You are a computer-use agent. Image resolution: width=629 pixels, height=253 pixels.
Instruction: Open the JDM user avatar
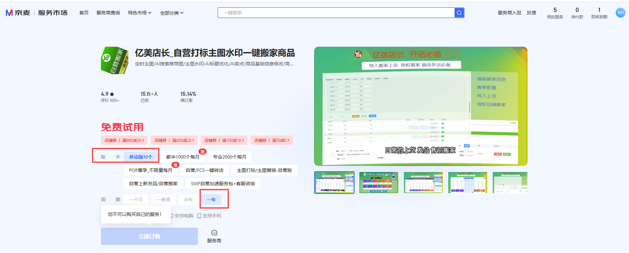click(620, 13)
